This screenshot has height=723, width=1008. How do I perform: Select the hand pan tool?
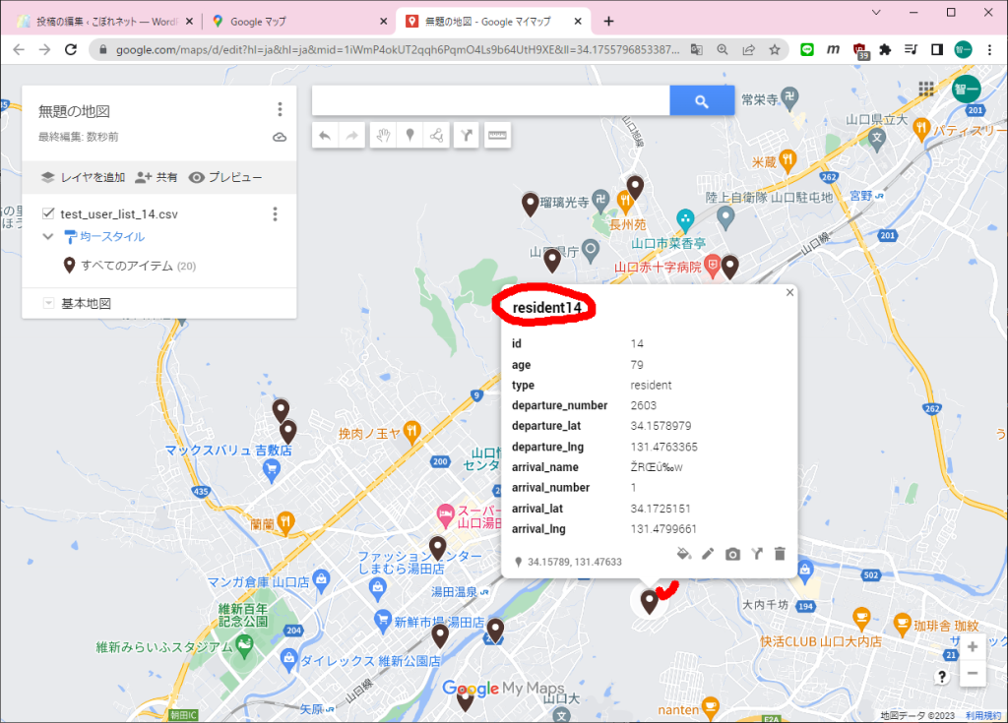[x=384, y=135]
